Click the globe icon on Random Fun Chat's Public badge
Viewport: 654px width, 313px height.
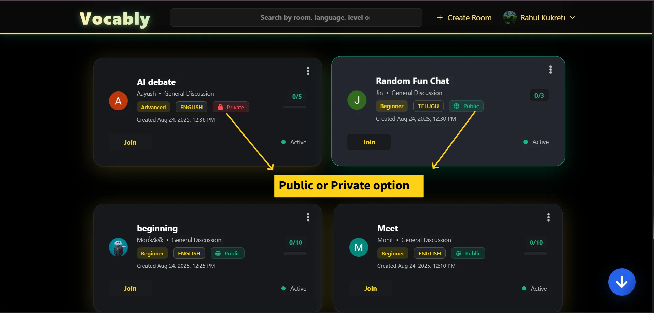pos(457,106)
